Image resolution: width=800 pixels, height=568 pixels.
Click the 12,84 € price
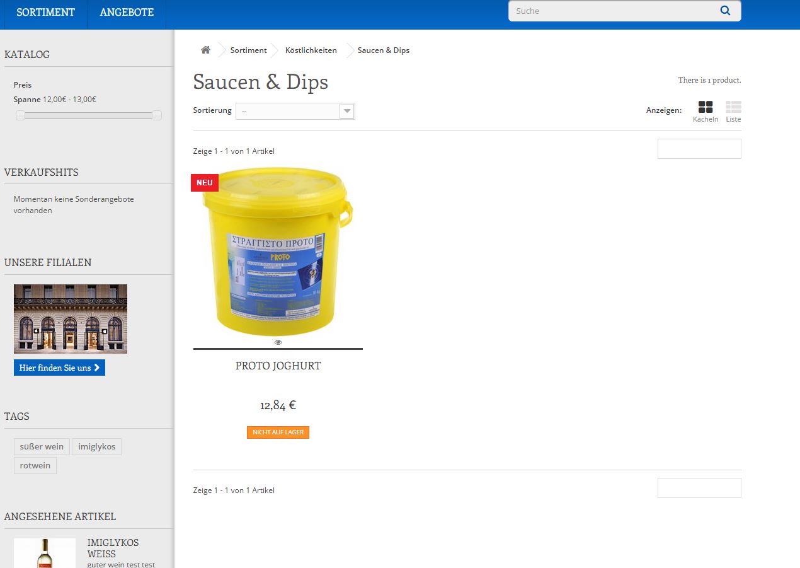tap(278, 405)
